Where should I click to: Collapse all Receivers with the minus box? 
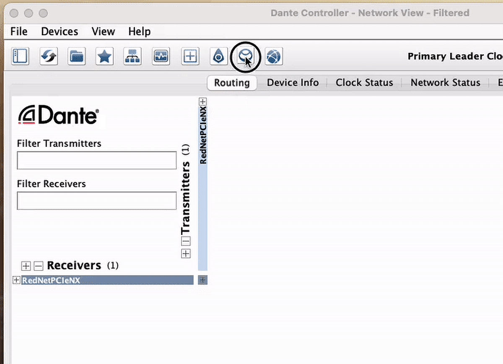(x=38, y=266)
